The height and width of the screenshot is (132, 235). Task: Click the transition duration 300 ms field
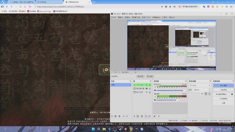click(x=200, y=90)
